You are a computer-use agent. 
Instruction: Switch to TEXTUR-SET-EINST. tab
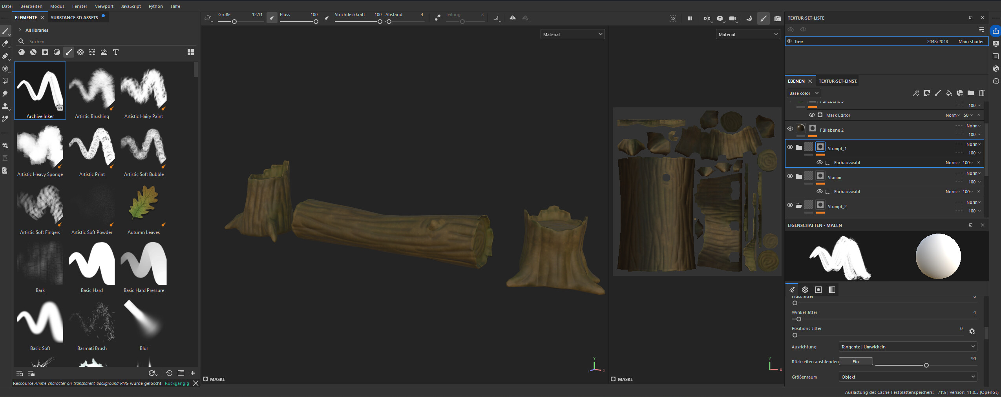(838, 81)
